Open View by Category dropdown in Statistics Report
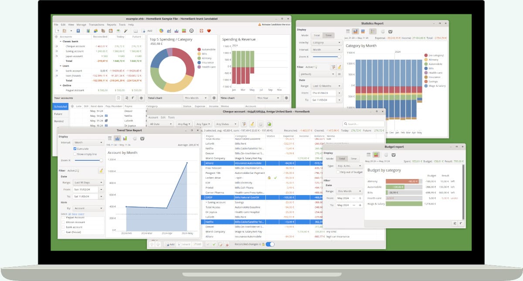Screen dimensions: 523x281 click(326, 43)
